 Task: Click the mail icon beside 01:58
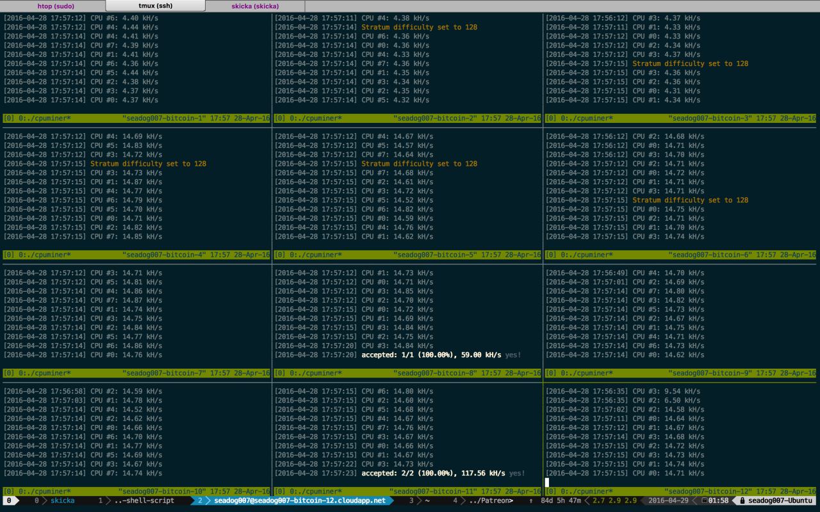click(704, 500)
